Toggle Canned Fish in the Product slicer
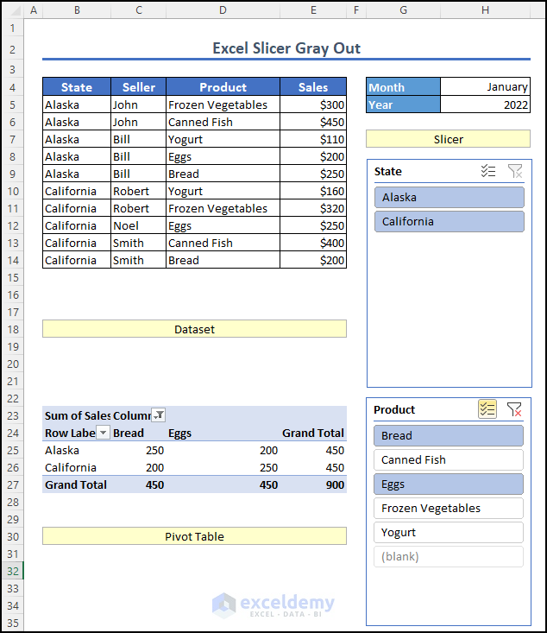The width and height of the screenshot is (547, 633). click(449, 459)
